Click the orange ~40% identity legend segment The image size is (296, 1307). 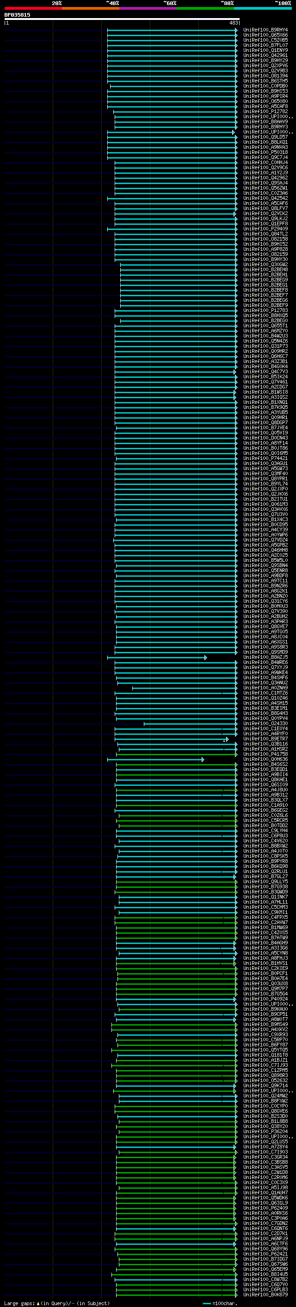coord(91,8)
